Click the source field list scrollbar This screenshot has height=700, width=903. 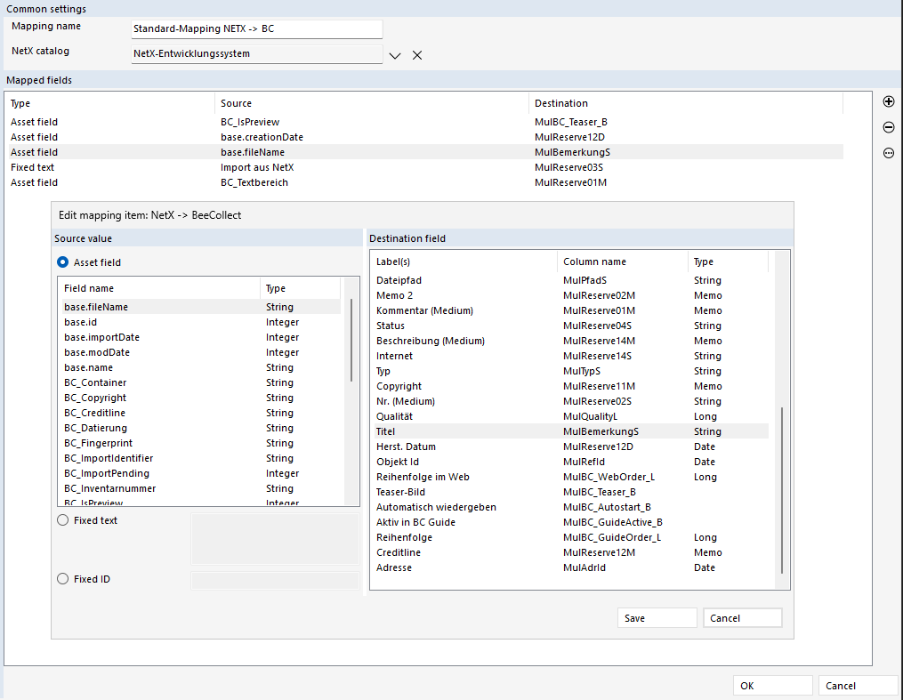point(351,338)
